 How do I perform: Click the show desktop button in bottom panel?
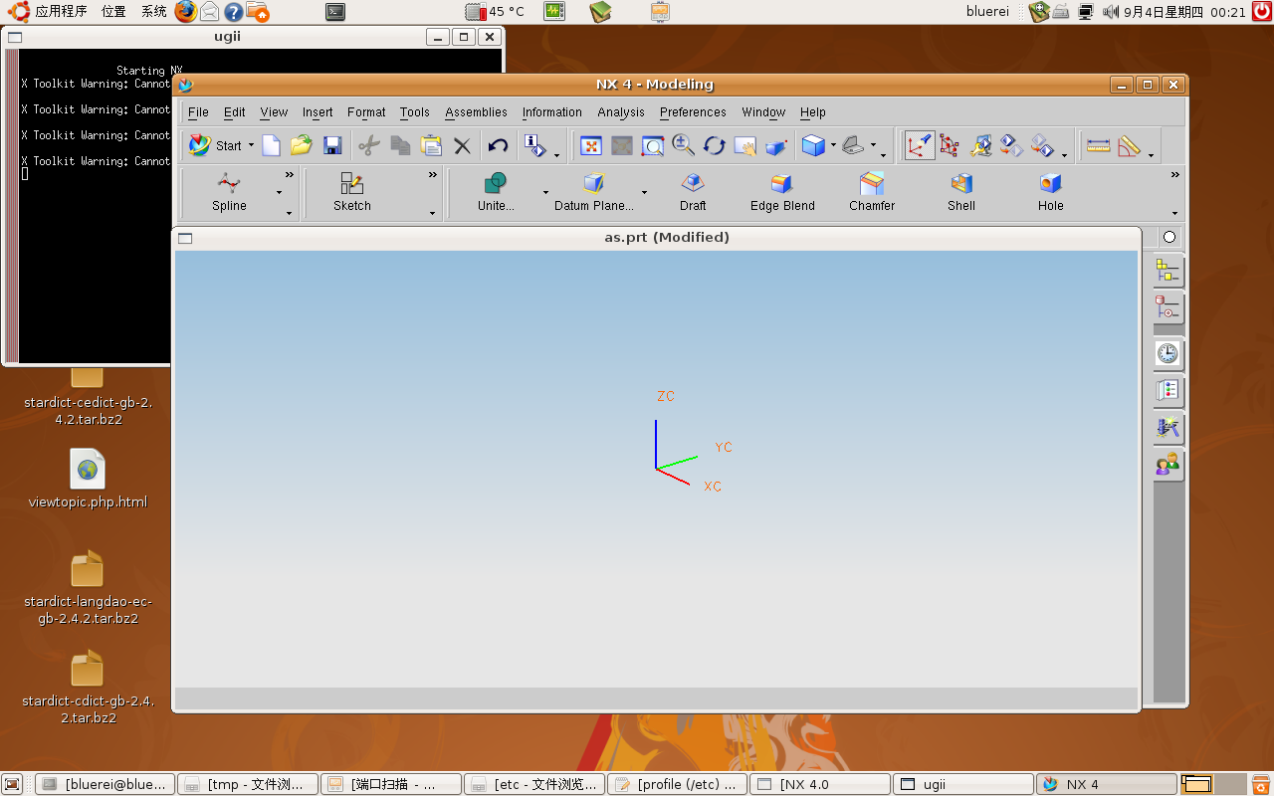click(x=14, y=784)
